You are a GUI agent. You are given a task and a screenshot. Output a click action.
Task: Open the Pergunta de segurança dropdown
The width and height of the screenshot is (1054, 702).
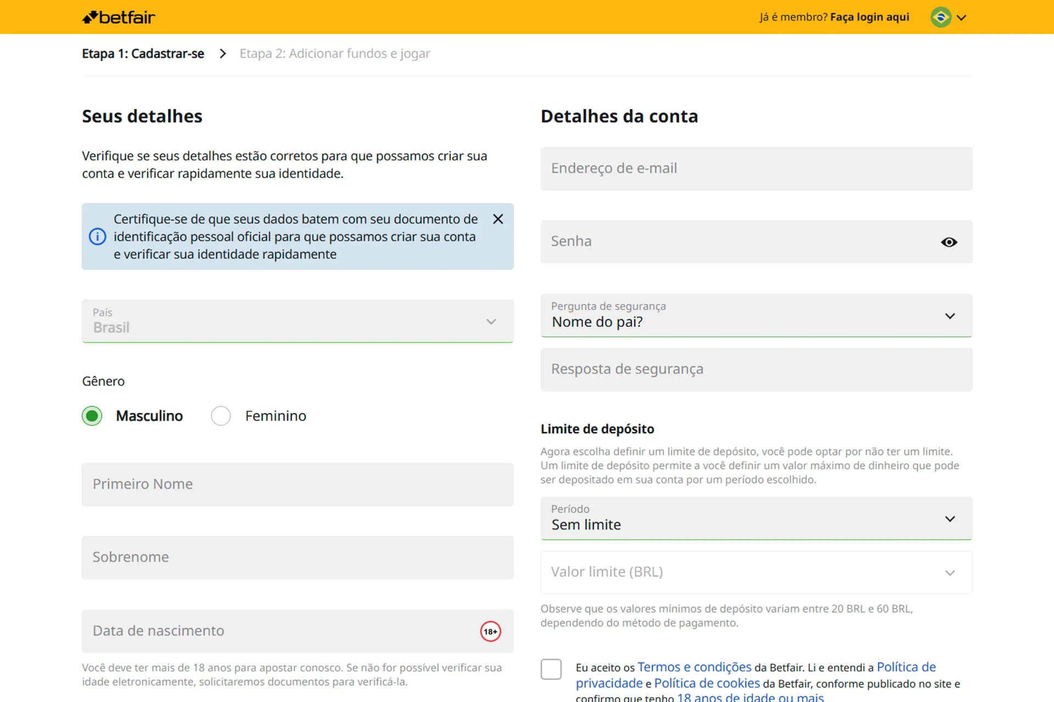(756, 315)
